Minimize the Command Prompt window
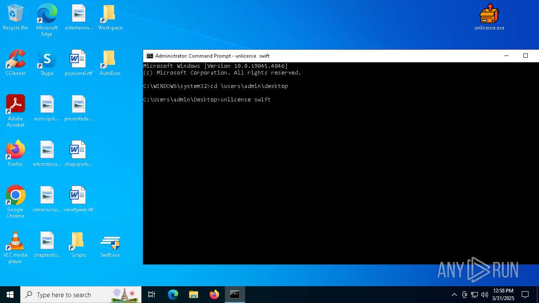Image resolution: width=539 pixels, height=303 pixels. [x=507, y=56]
